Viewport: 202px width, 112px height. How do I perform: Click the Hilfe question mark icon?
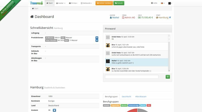pyautogui.click(x=152, y=3)
